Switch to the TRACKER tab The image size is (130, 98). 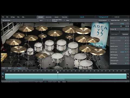64,17
